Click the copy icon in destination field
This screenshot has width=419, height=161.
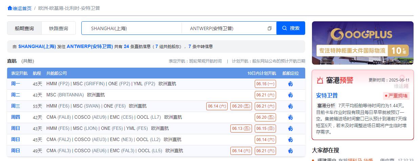point(270,28)
